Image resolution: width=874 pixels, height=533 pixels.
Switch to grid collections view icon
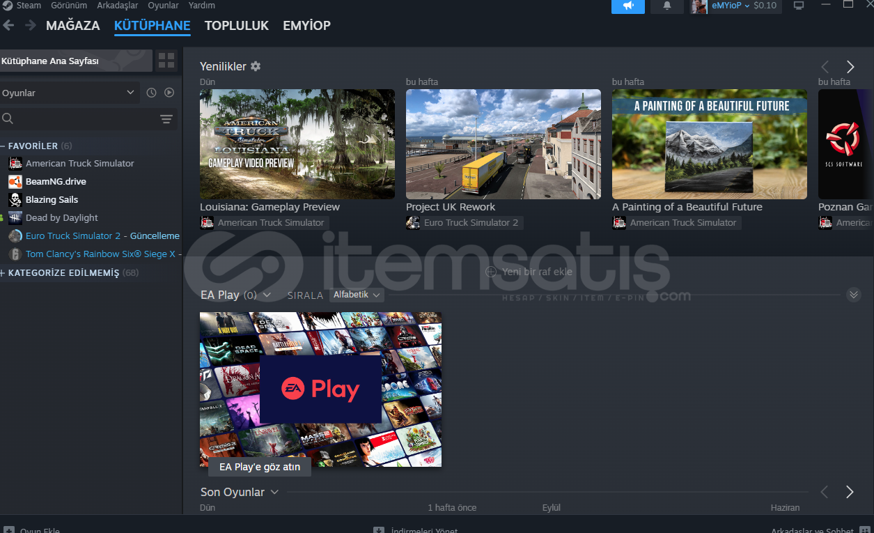(166, 61)
